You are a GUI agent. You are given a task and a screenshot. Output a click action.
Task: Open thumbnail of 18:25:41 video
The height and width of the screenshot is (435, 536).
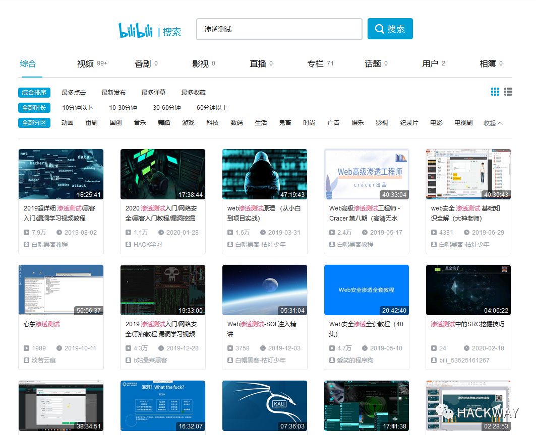click(x=61, y=174)
